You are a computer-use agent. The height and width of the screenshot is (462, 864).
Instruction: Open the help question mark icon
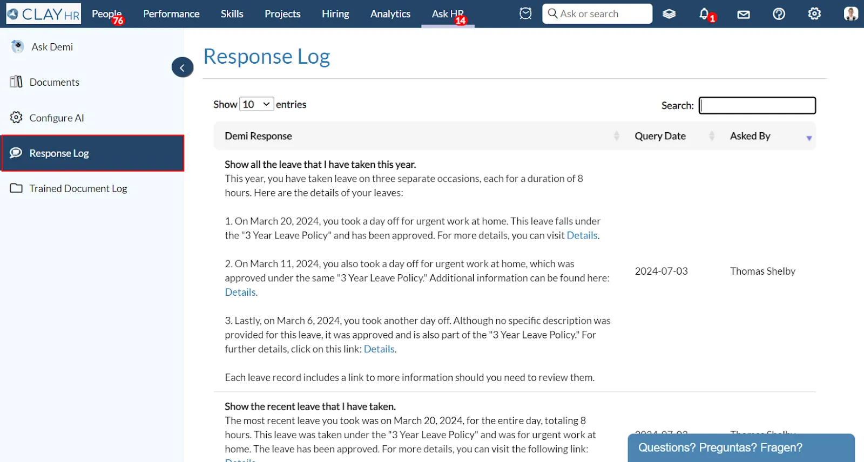(x=779, y=14)
